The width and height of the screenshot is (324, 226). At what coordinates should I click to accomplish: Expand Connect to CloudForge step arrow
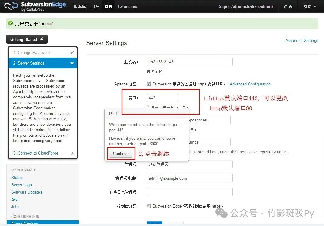pos(72,153)
